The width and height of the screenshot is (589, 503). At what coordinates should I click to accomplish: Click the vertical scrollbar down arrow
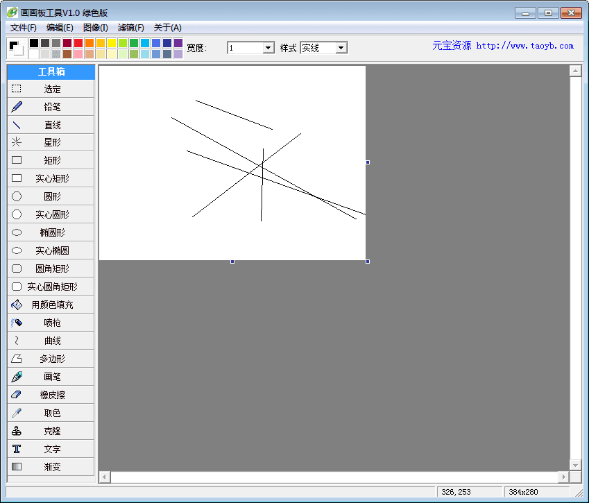click(575, 465)
